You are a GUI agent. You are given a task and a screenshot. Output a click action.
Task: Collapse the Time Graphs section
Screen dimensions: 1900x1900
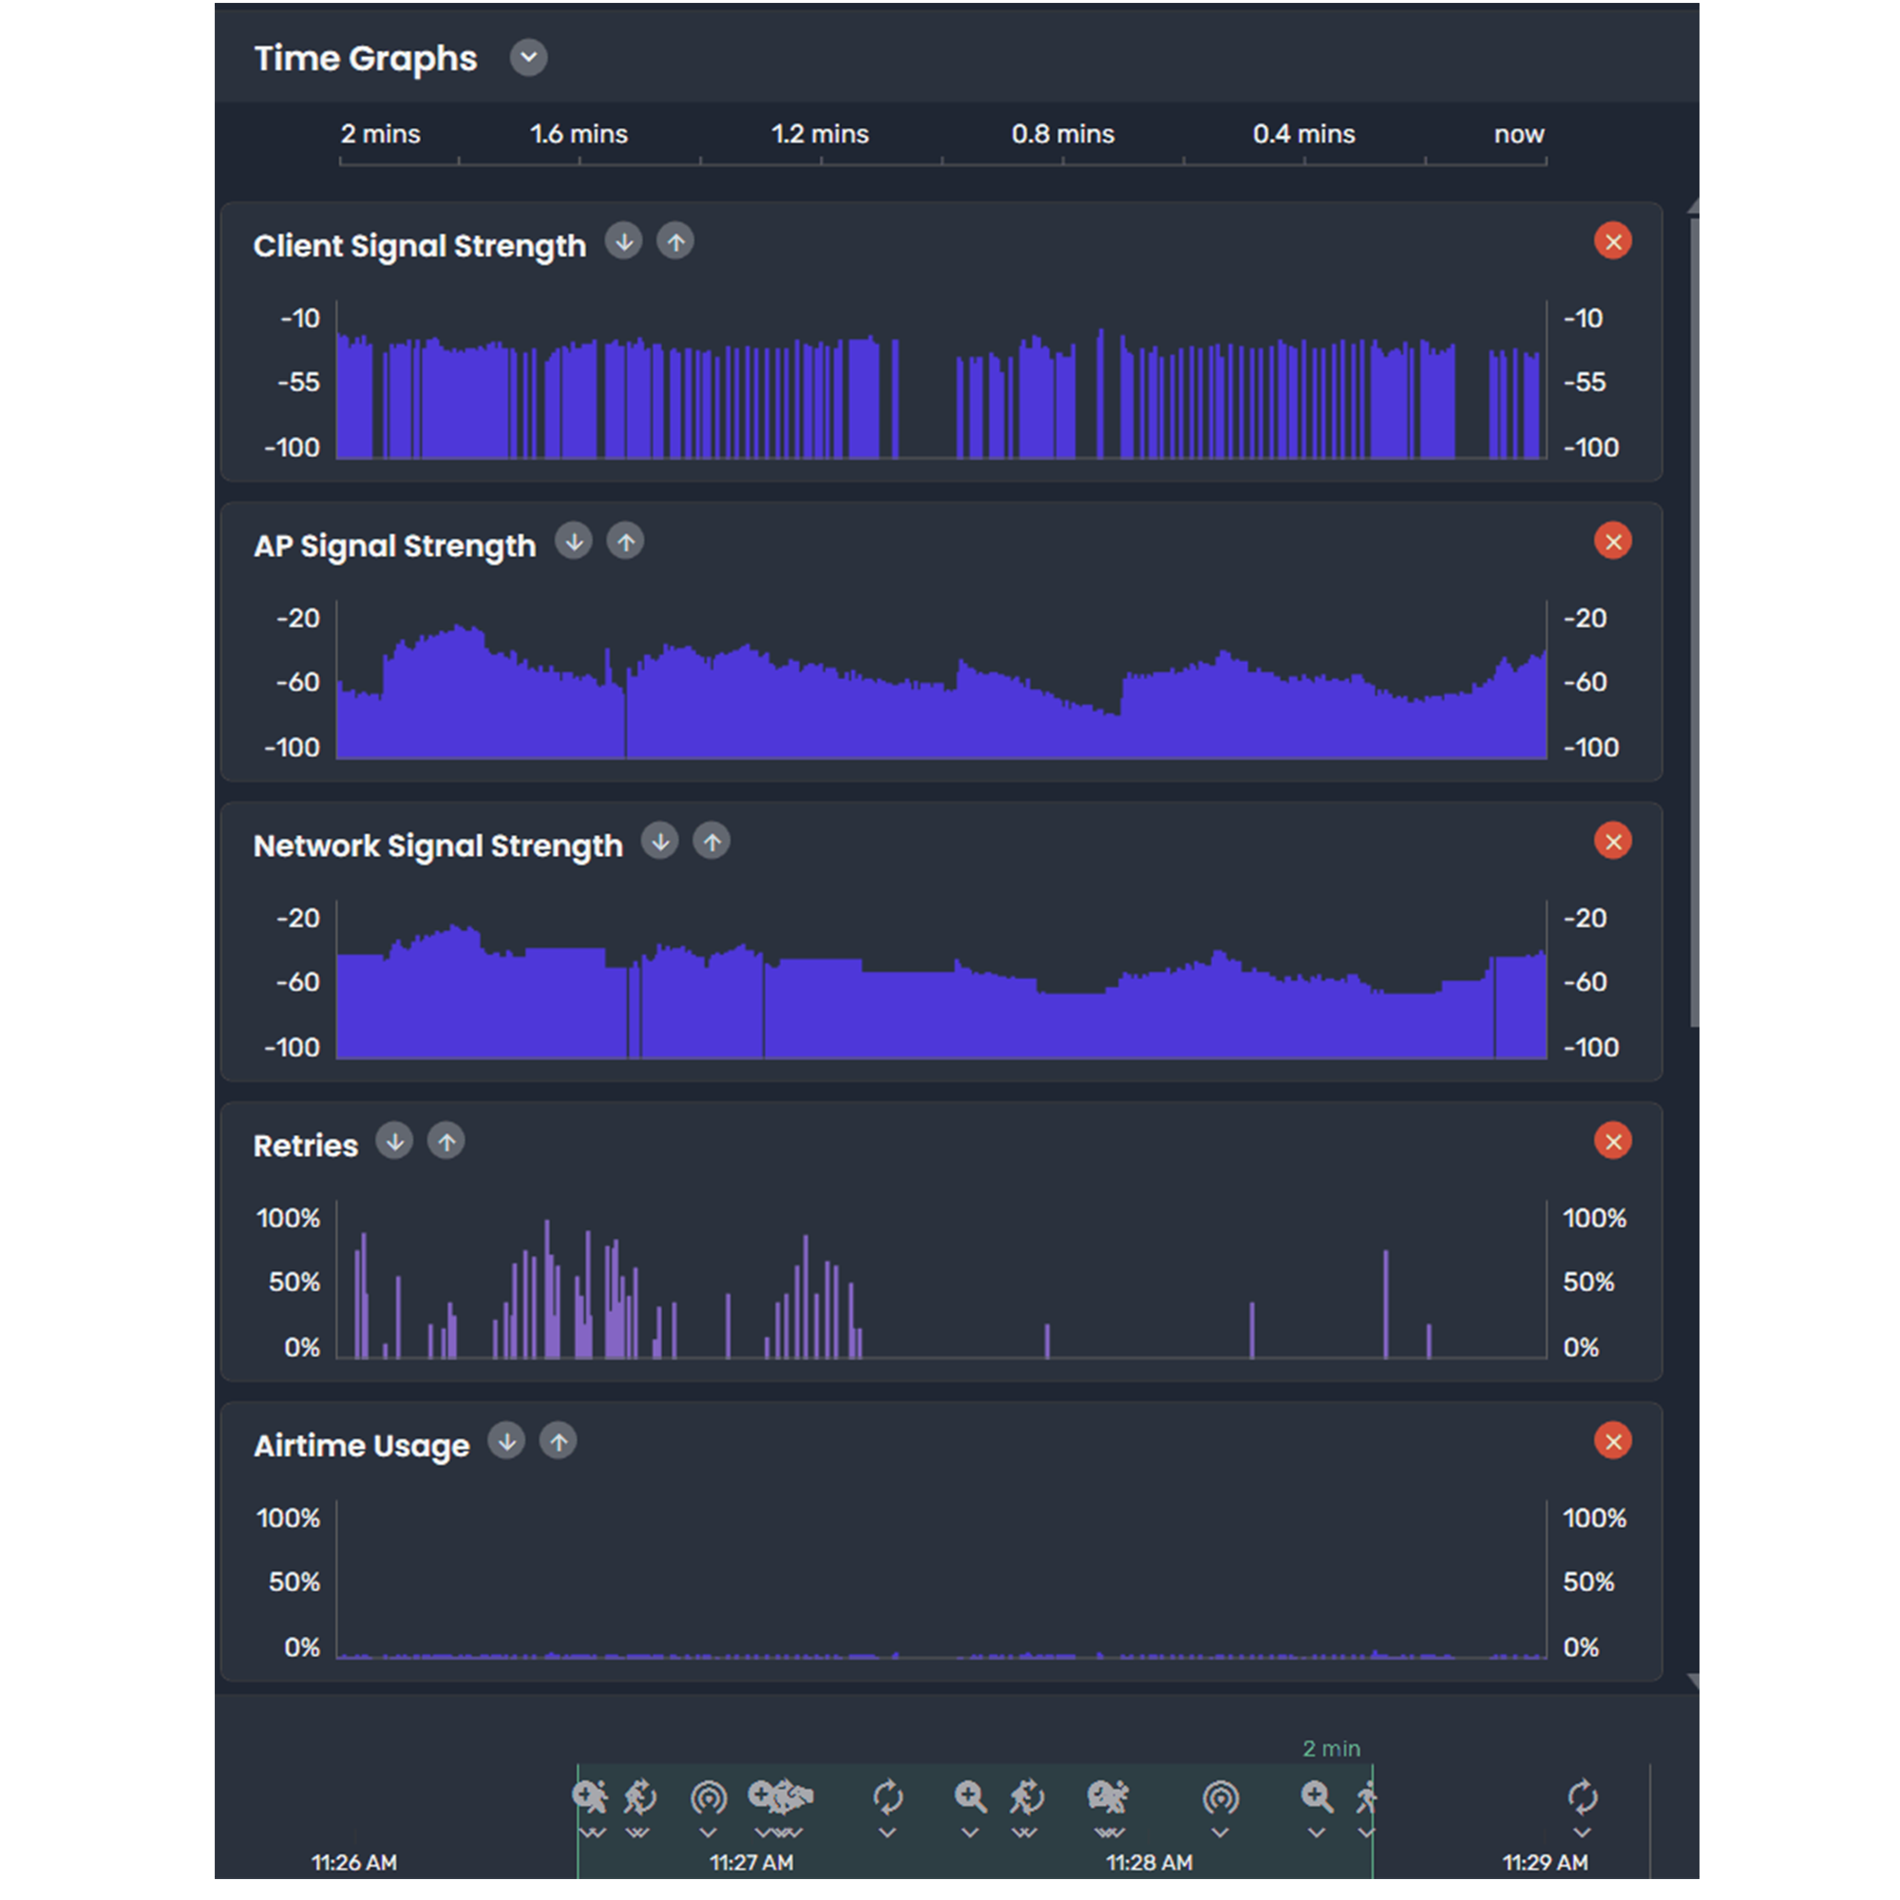(528, 58)
